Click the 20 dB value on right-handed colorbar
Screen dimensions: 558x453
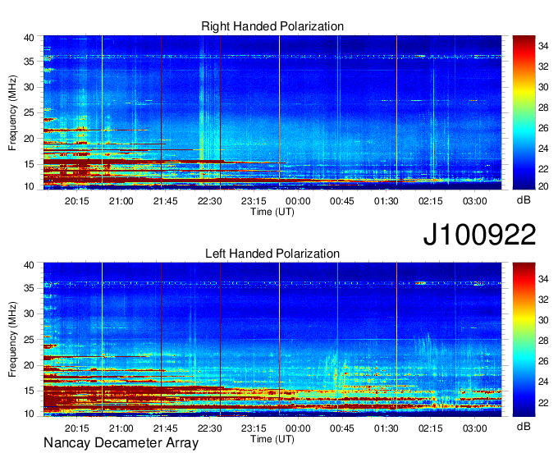[x=543, y=186]
